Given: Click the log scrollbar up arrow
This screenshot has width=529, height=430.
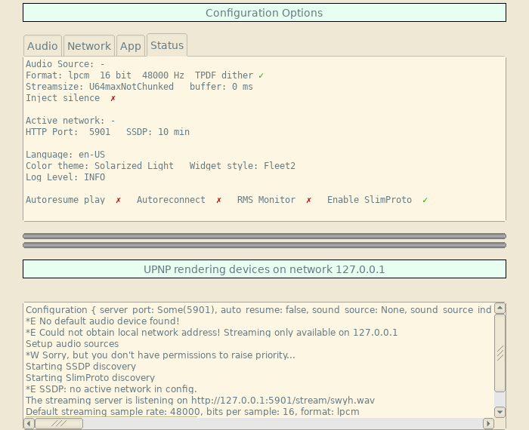Looking at the screenshot, I should tap(500, 308).
